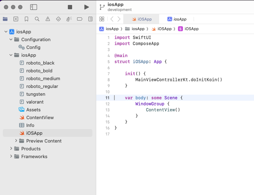Click iosApp project in the breadcrumb
This screenshot has width=254, height=195.
(x=109, y=29)
